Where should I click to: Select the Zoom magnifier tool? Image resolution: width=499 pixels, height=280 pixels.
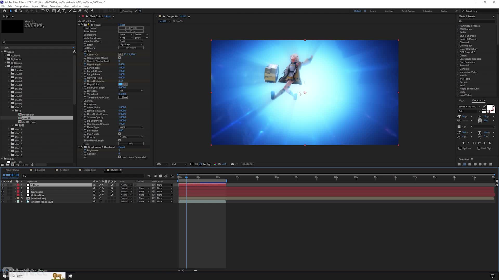21,11
